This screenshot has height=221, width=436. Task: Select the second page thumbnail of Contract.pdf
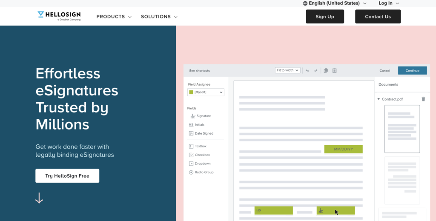point(402,181)
